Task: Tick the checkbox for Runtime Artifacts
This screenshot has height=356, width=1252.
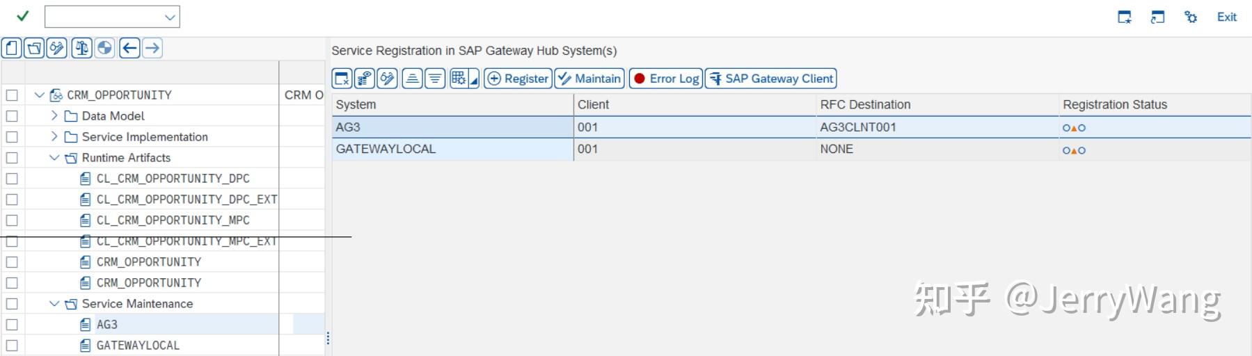Action: tap(12, 158)
